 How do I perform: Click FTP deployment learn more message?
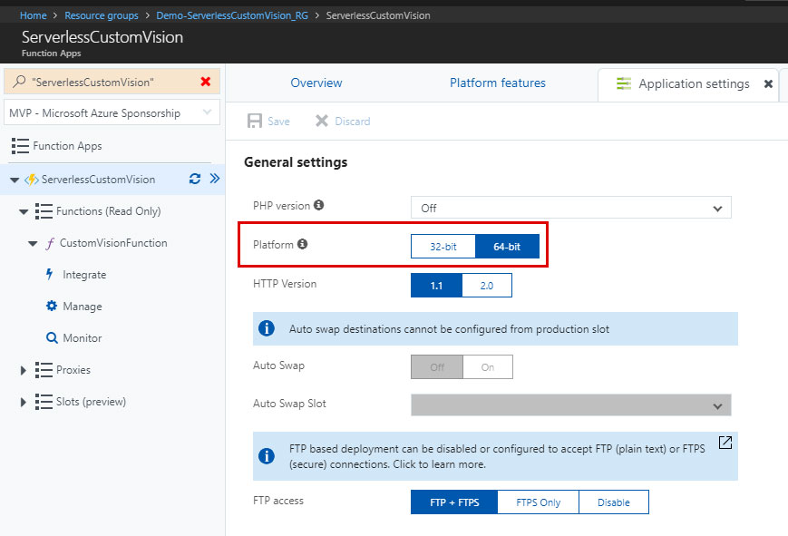[497, 456]
